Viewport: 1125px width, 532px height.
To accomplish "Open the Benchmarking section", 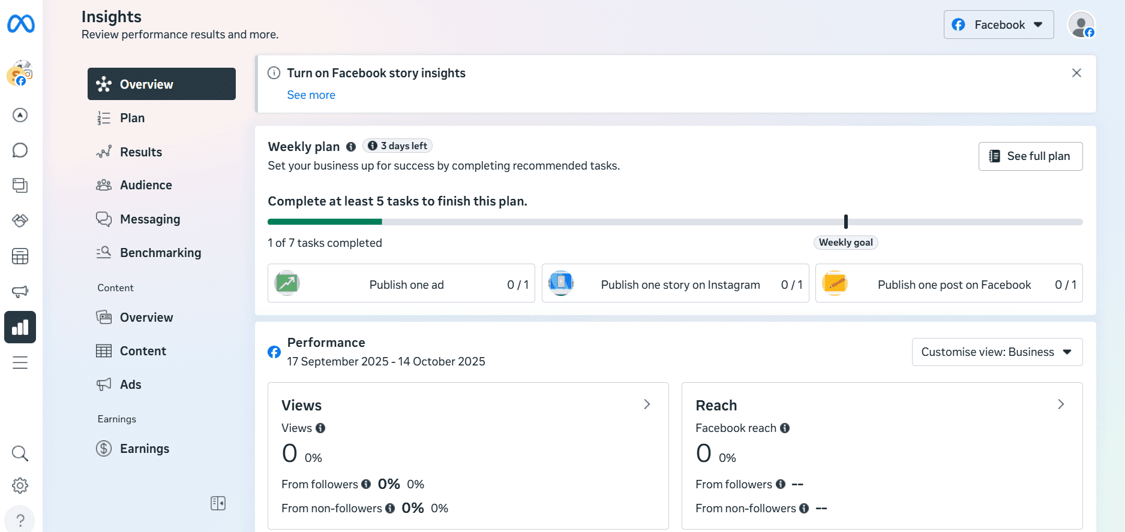I will (161, 253).
